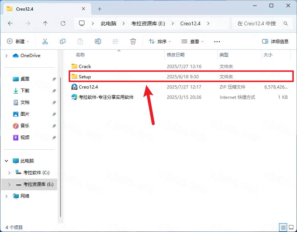This screenshot has width=297, height=232.
Task: Click the ZIP 压缩文件 type cell
Action: coord(232,87)
